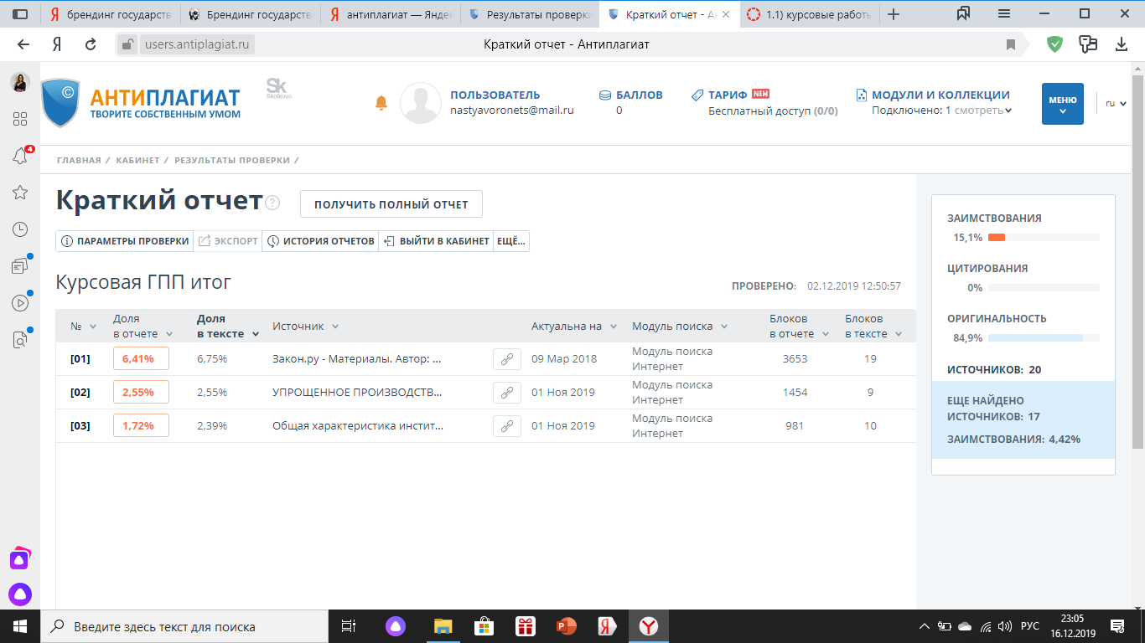This screenshot has height=643, width=1145.
Task: Click ВЫЙТИ В КАБИНЕТ button
Action: coord(436,241)
